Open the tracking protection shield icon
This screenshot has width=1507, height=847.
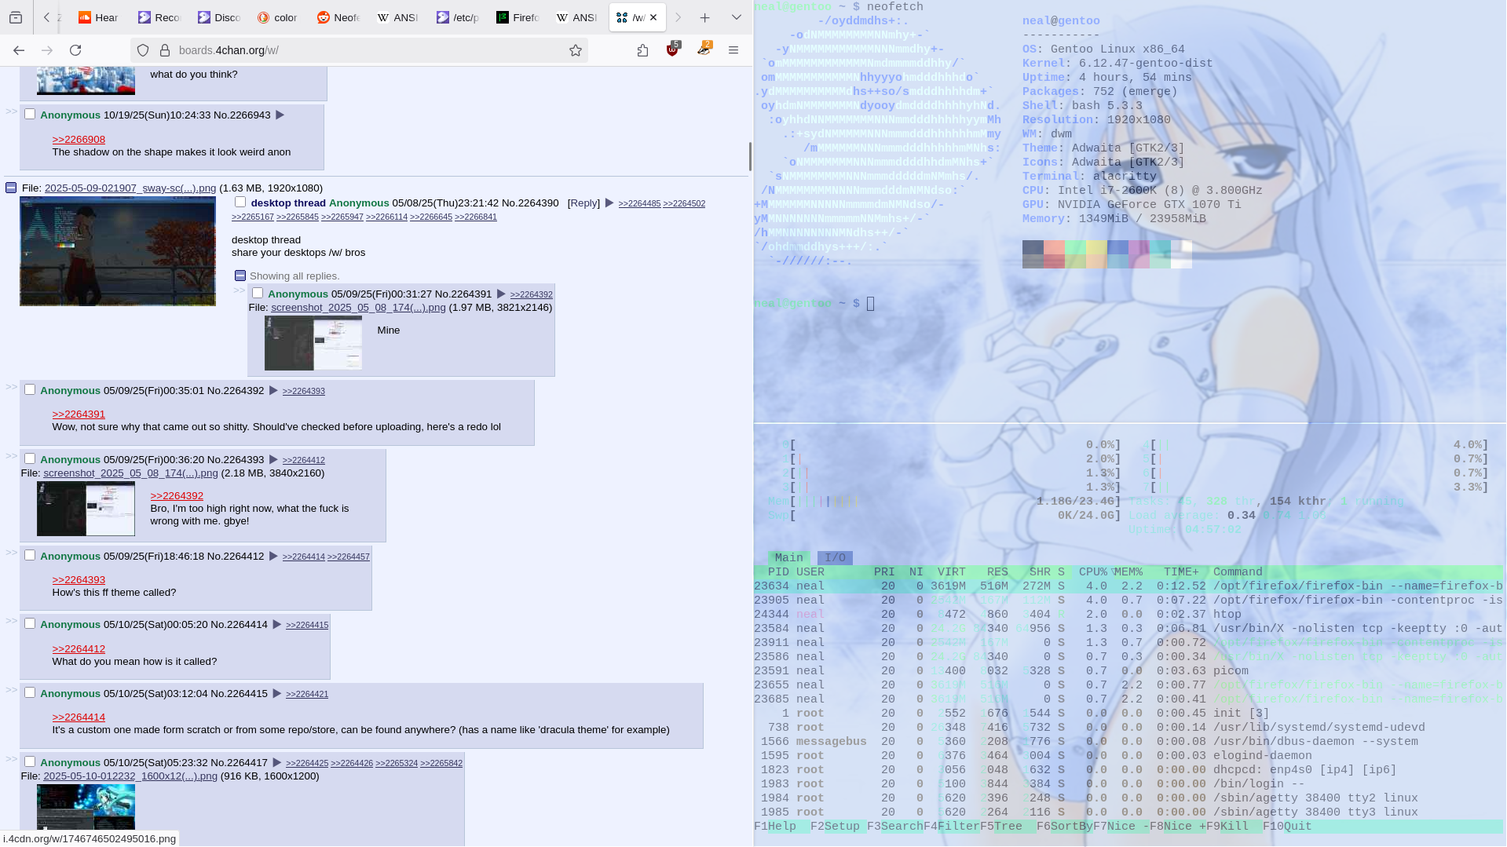(143, 50)
